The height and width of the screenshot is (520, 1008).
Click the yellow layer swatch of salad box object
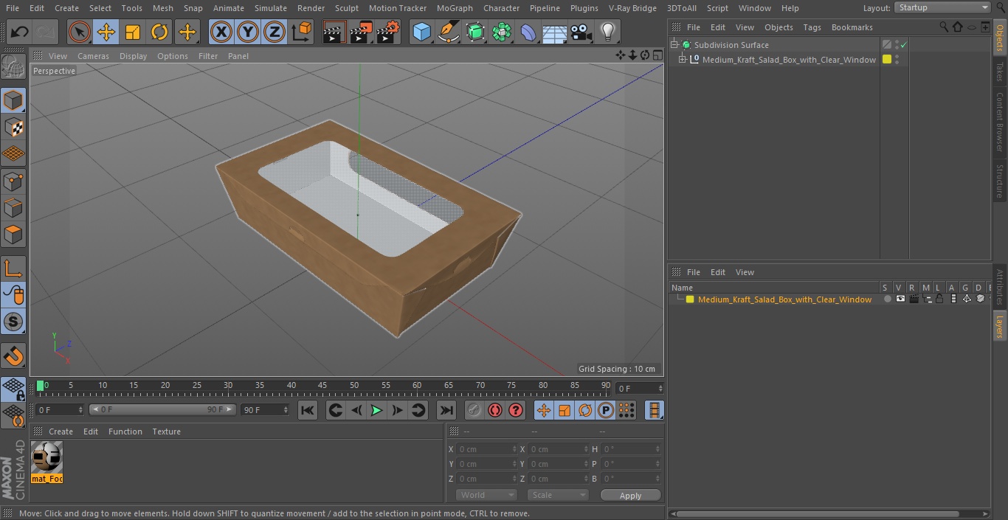pyautogui.click(x=887, y=60)
